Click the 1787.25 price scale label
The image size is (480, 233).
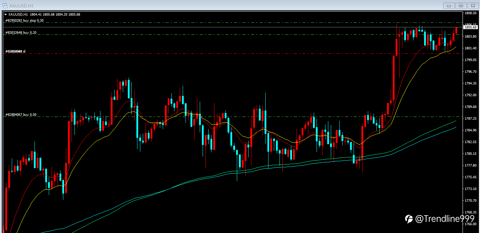point(470,119)
